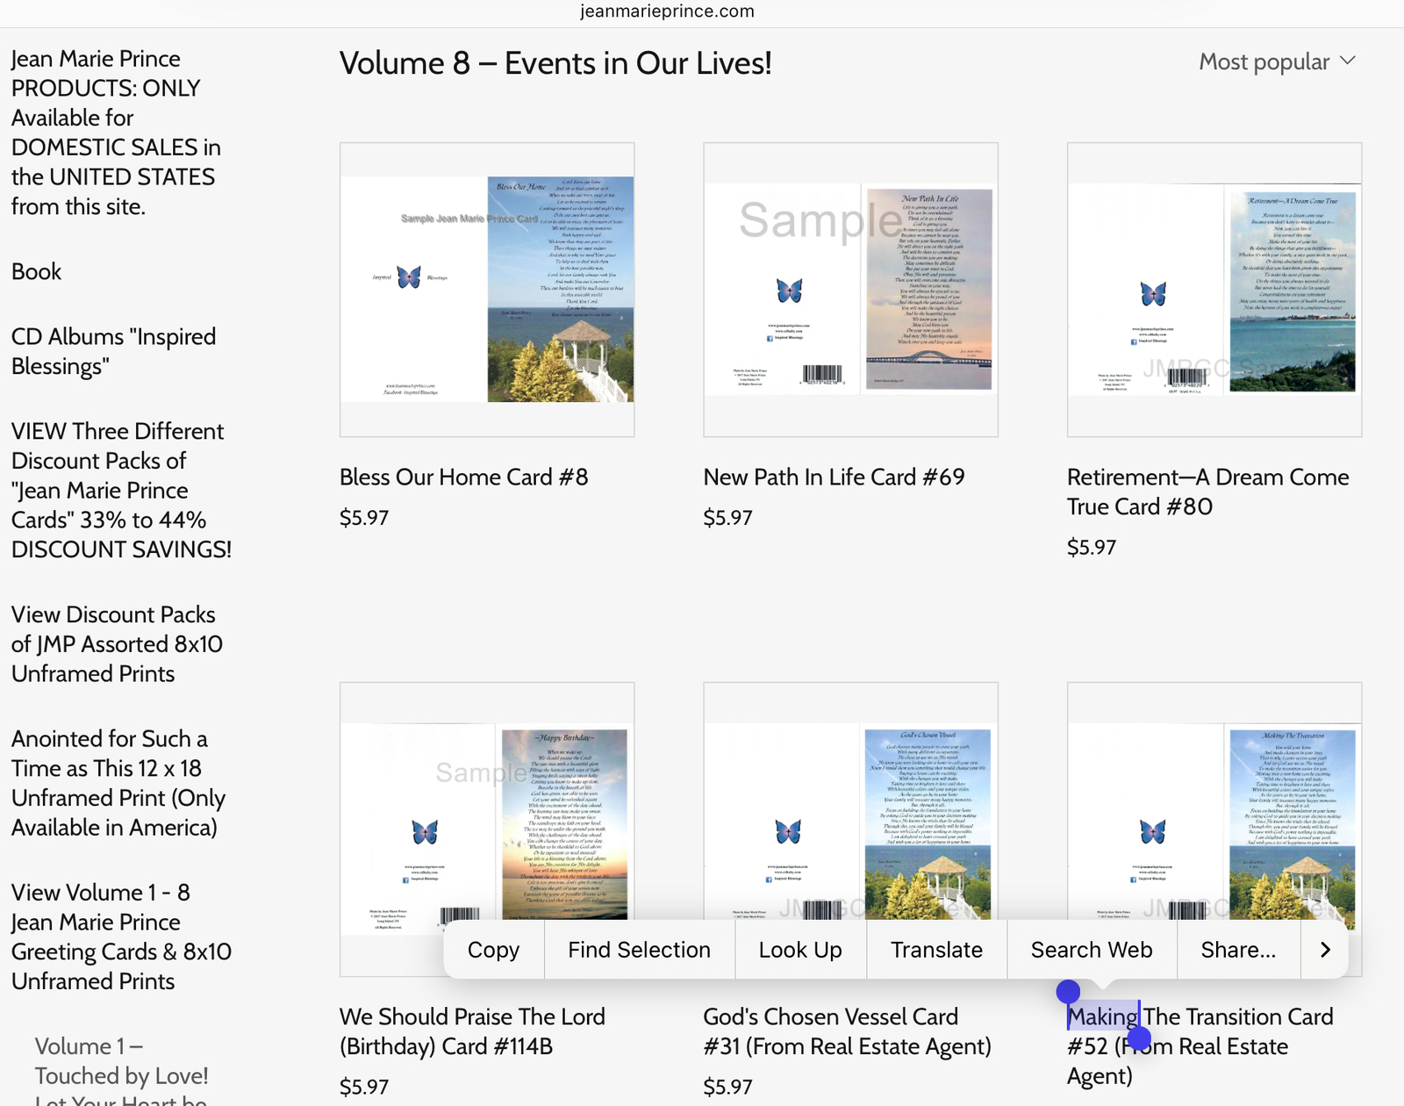The height and width of the screenshot is (1106, 1404).
Task: Tap Share... in the selection menu
Action: [x=1238, y=950]
